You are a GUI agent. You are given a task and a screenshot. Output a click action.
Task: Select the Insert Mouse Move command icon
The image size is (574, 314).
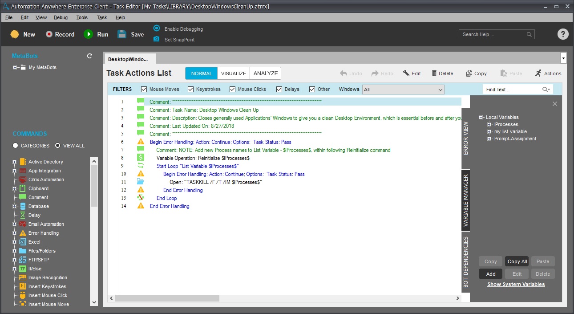coord(23,304)
